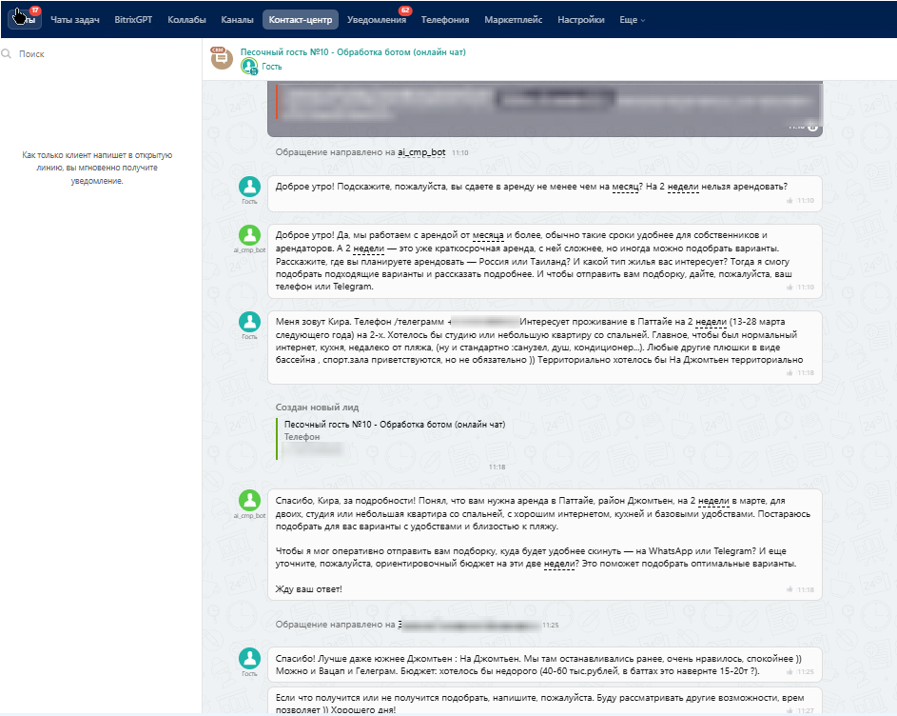Click the "Телефон" label in the lead card
This screenshot has height=716, width=897.
(x=302, y=437)
